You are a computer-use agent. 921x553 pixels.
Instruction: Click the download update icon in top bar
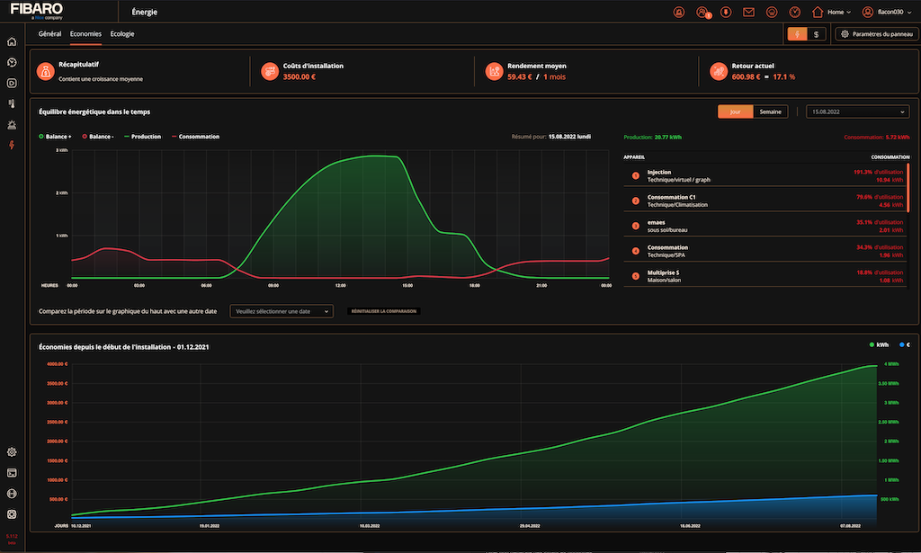click(725, 13)
